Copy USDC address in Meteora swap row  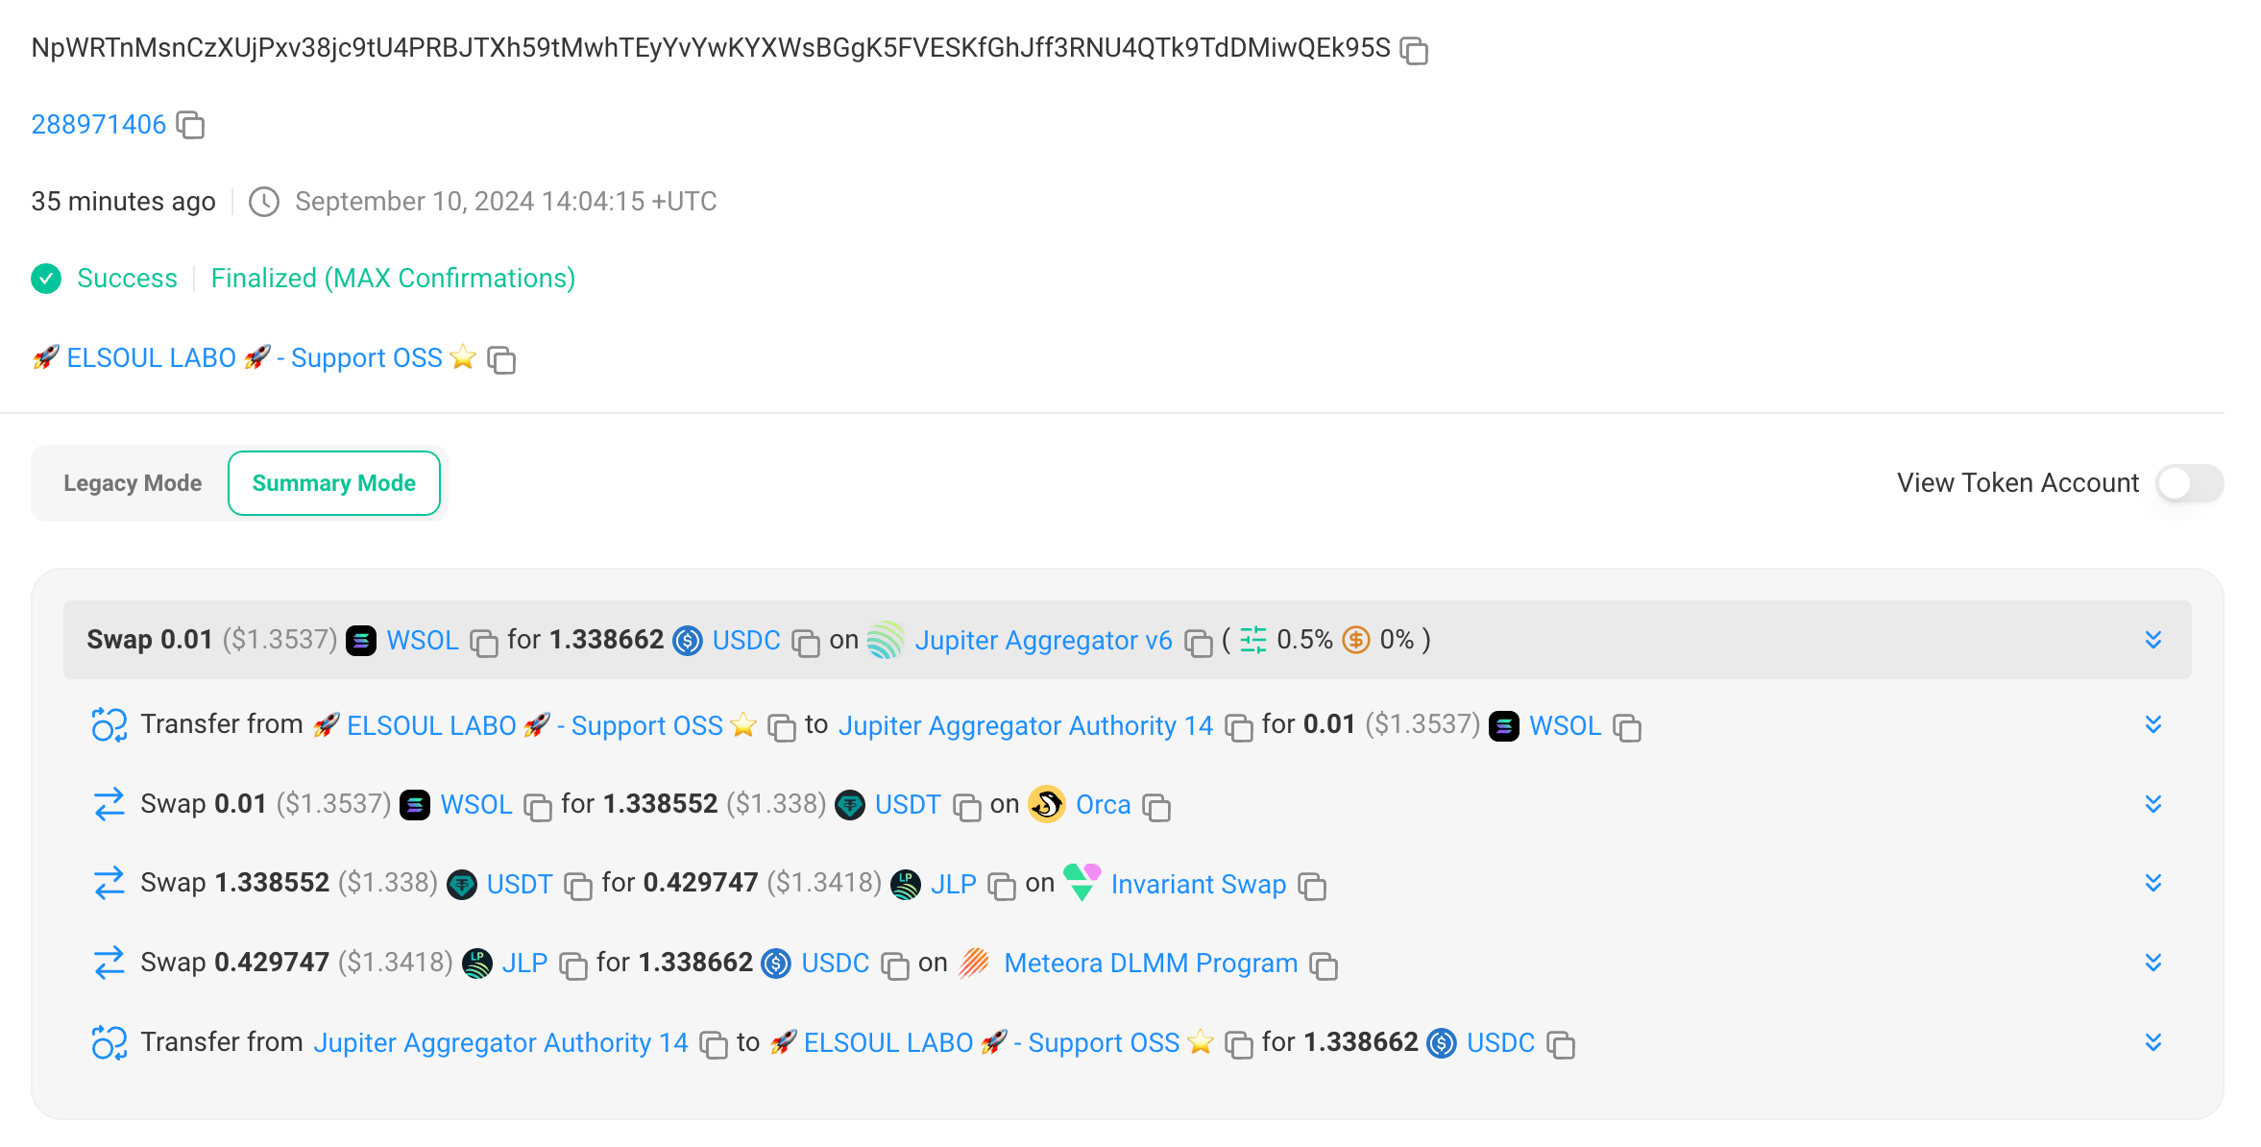tap(895, 966)
